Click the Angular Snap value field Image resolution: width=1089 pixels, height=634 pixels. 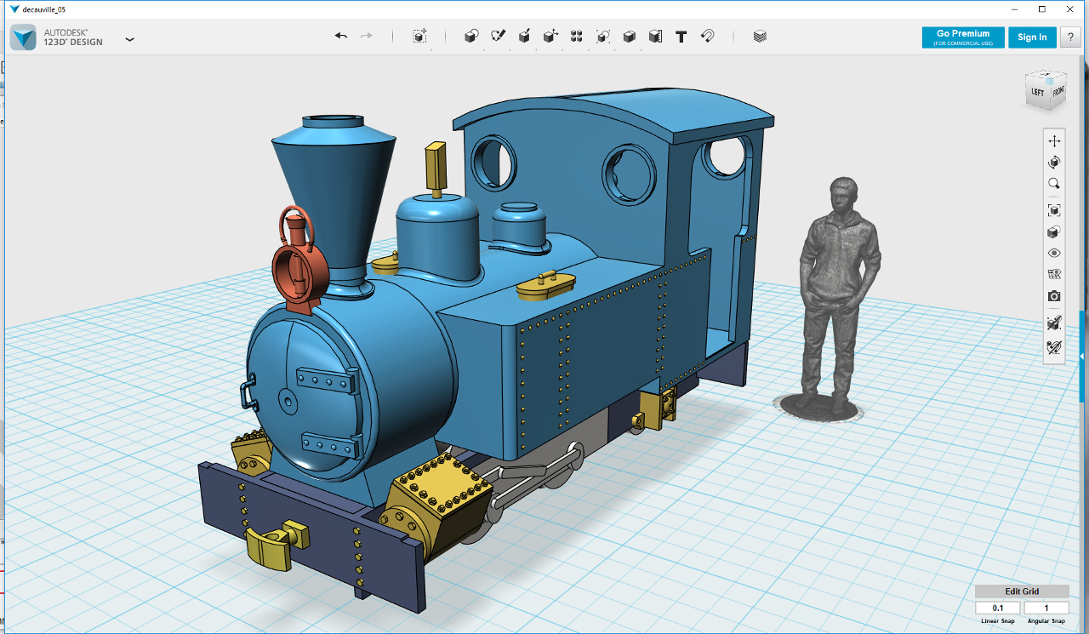click(x=1046, y=608)
